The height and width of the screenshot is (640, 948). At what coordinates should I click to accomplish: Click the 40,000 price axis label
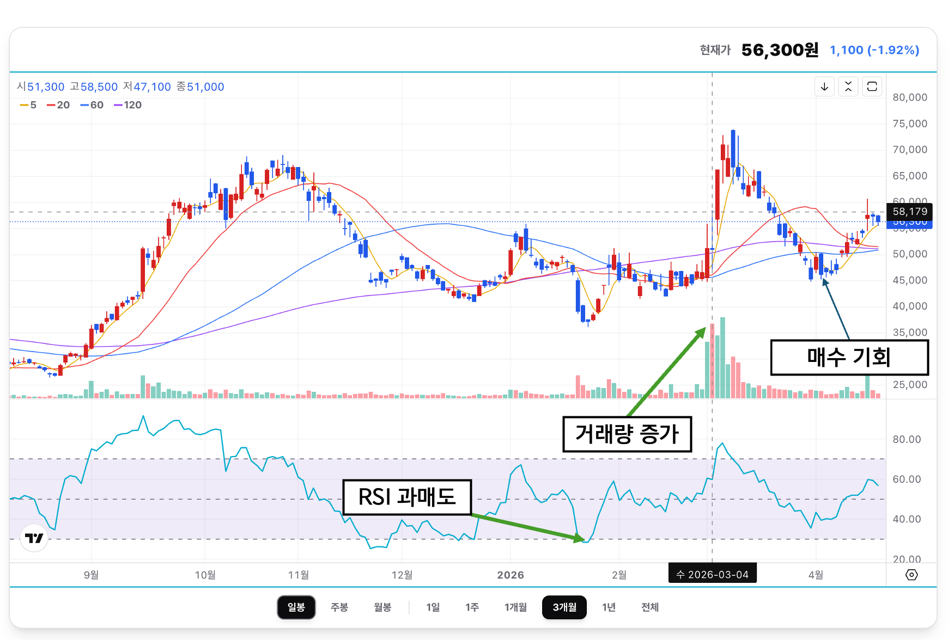tap(910, 306)
